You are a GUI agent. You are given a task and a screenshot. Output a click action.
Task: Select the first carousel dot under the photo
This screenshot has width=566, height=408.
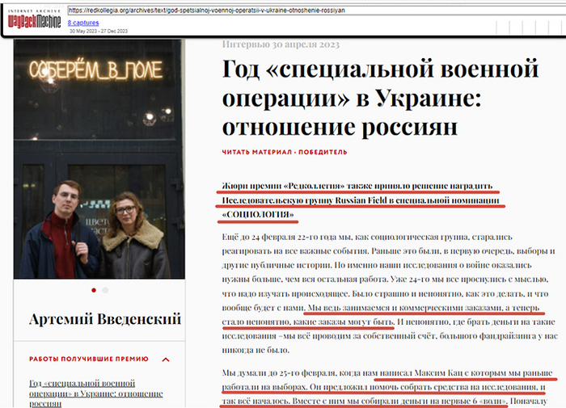point(94,290)
